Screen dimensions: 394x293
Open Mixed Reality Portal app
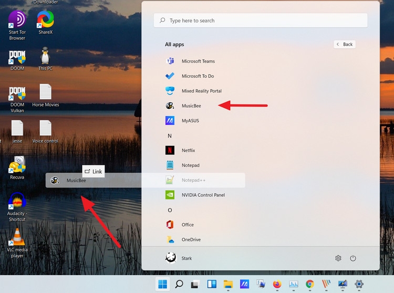coord(201,91)
